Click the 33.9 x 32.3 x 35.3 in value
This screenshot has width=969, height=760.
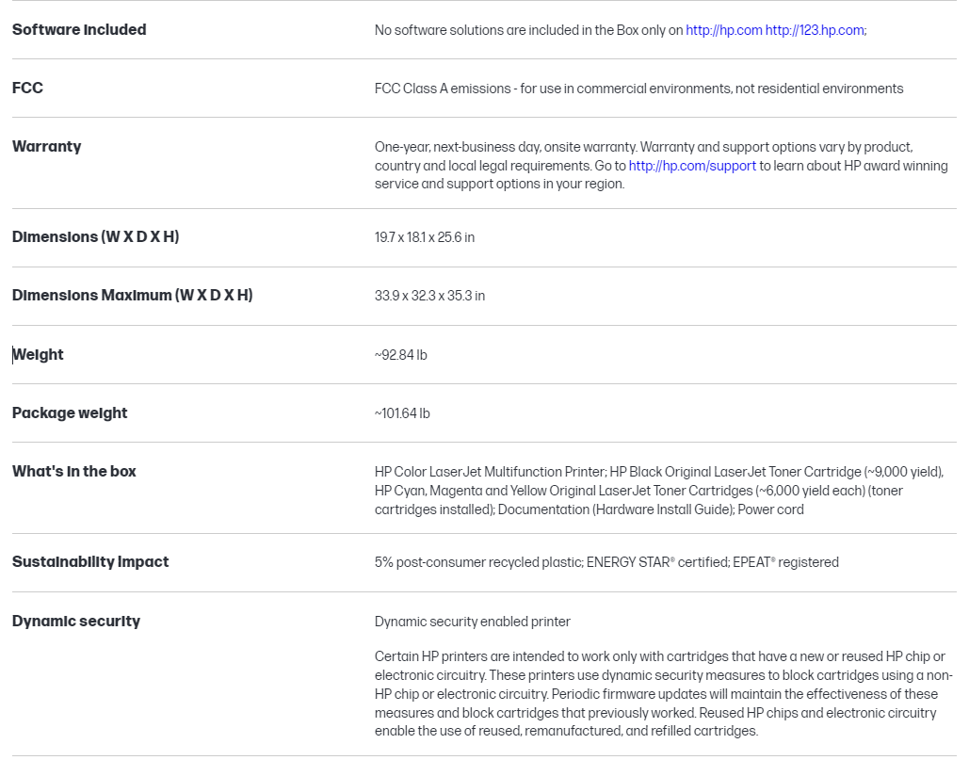click(429, 296)
